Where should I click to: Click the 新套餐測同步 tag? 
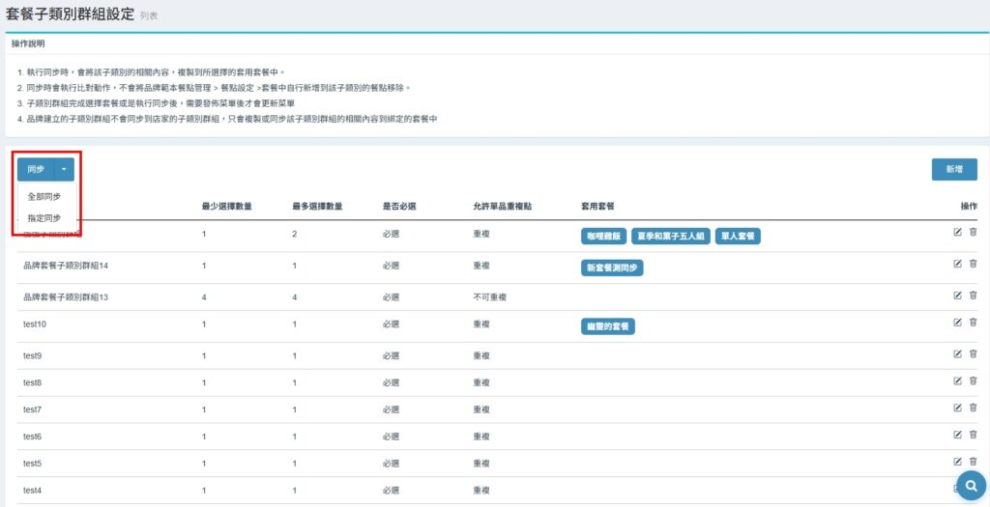click(x=612, y=268)
